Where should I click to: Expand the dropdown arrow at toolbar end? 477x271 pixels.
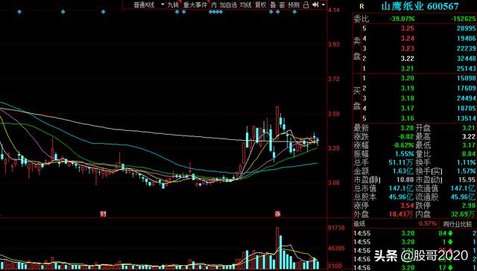point(323,4)
